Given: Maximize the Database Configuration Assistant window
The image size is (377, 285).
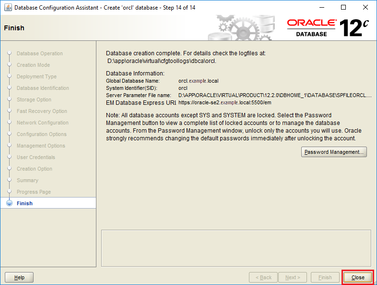Looking at the screenshot, I should 343,8.
